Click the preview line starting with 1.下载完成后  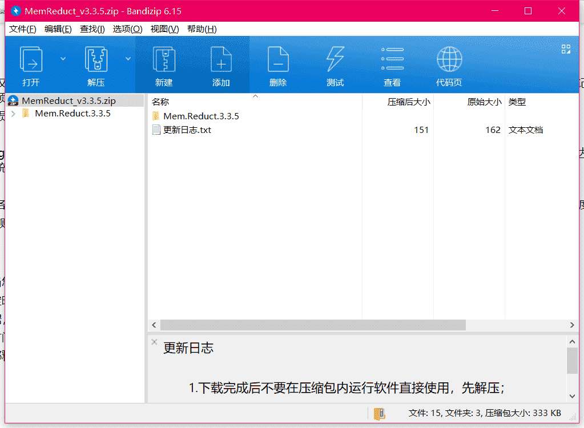point(347,388)
